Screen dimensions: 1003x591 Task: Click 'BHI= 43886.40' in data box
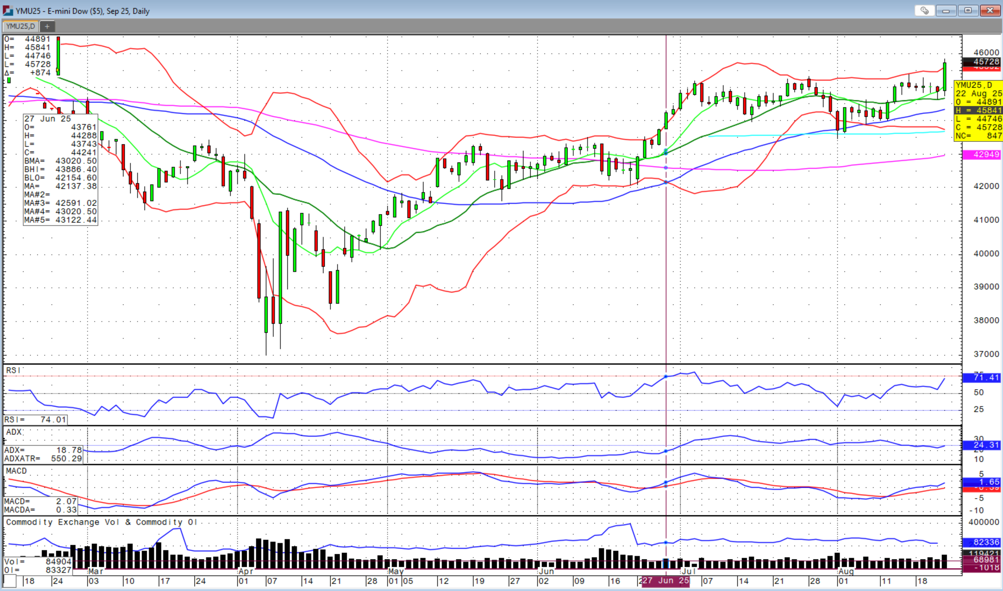[61, 169]
